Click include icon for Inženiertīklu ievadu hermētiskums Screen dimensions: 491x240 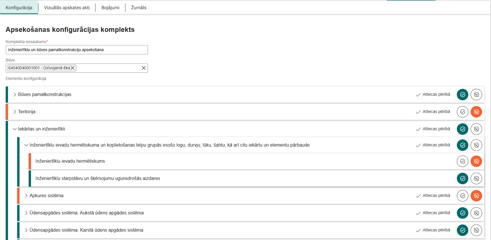click(x=462, y=161)
